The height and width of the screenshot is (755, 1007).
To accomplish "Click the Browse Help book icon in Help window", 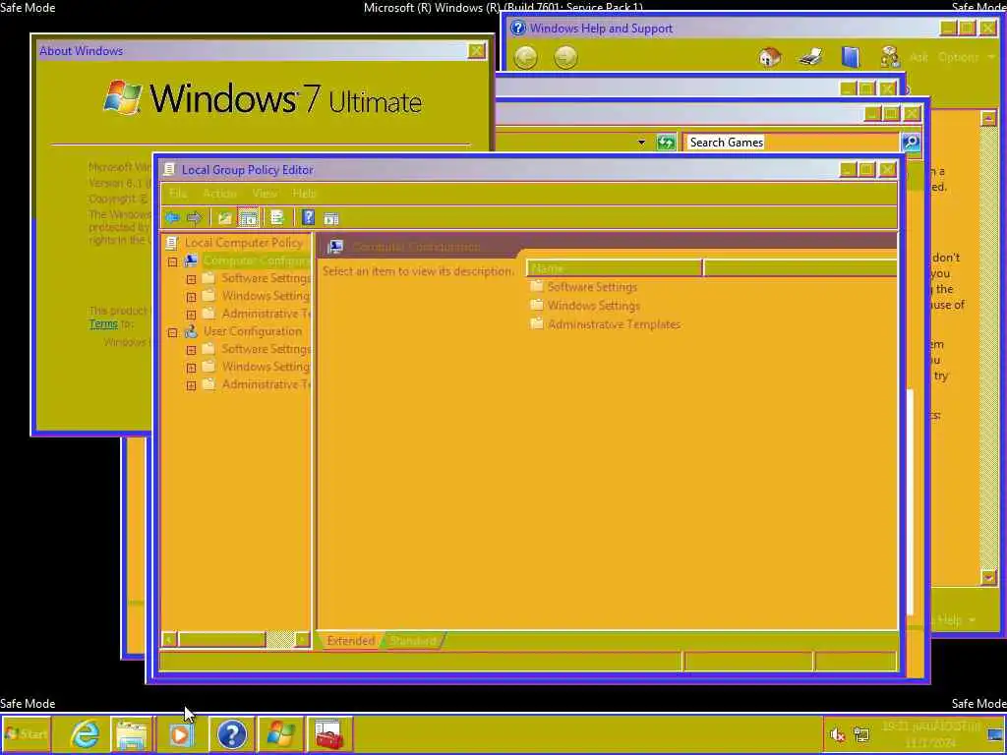I will pos(851,57).
